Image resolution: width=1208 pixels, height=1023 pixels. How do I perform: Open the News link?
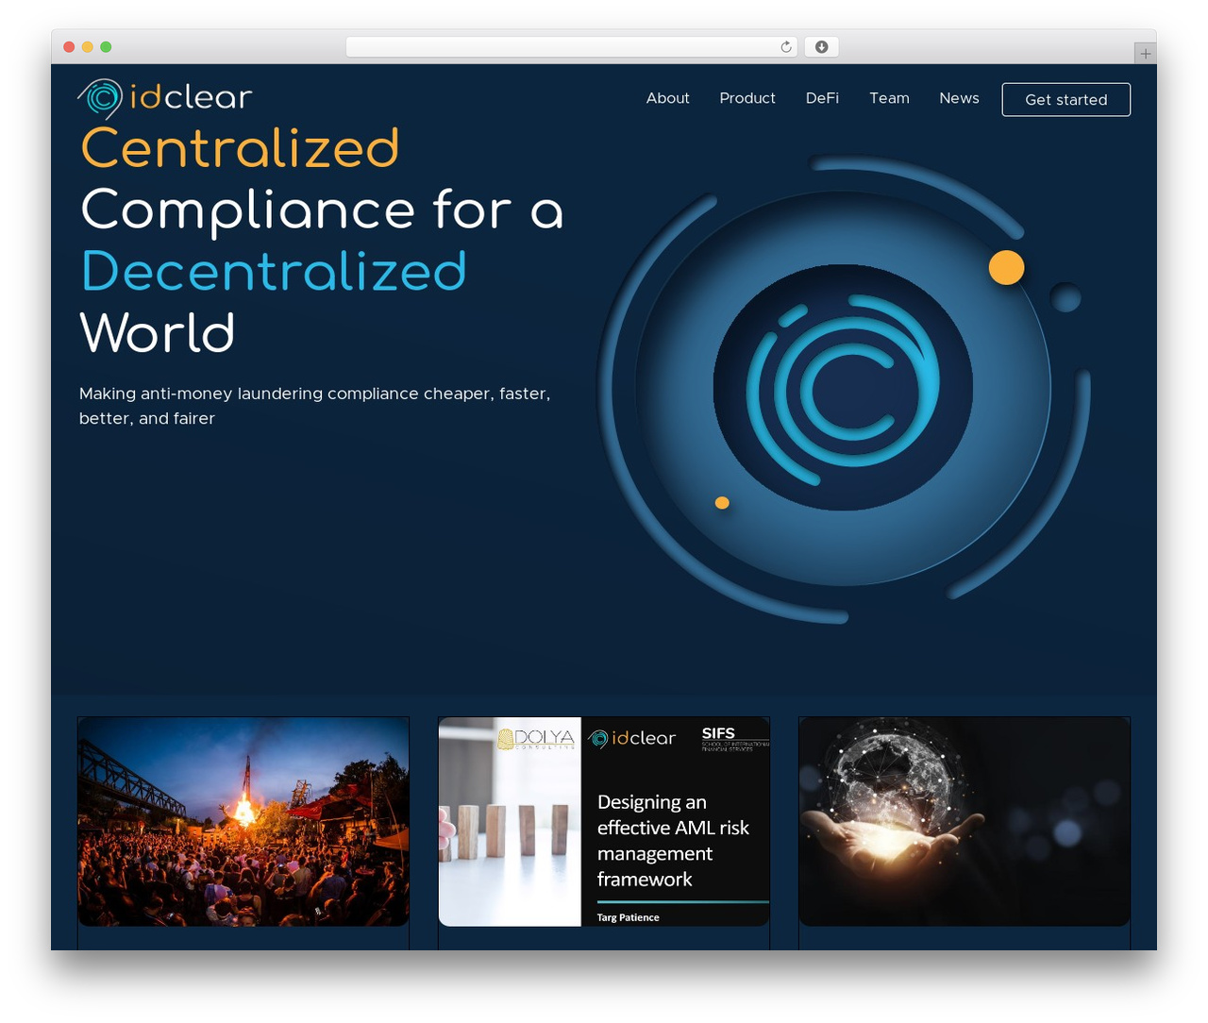959,98
